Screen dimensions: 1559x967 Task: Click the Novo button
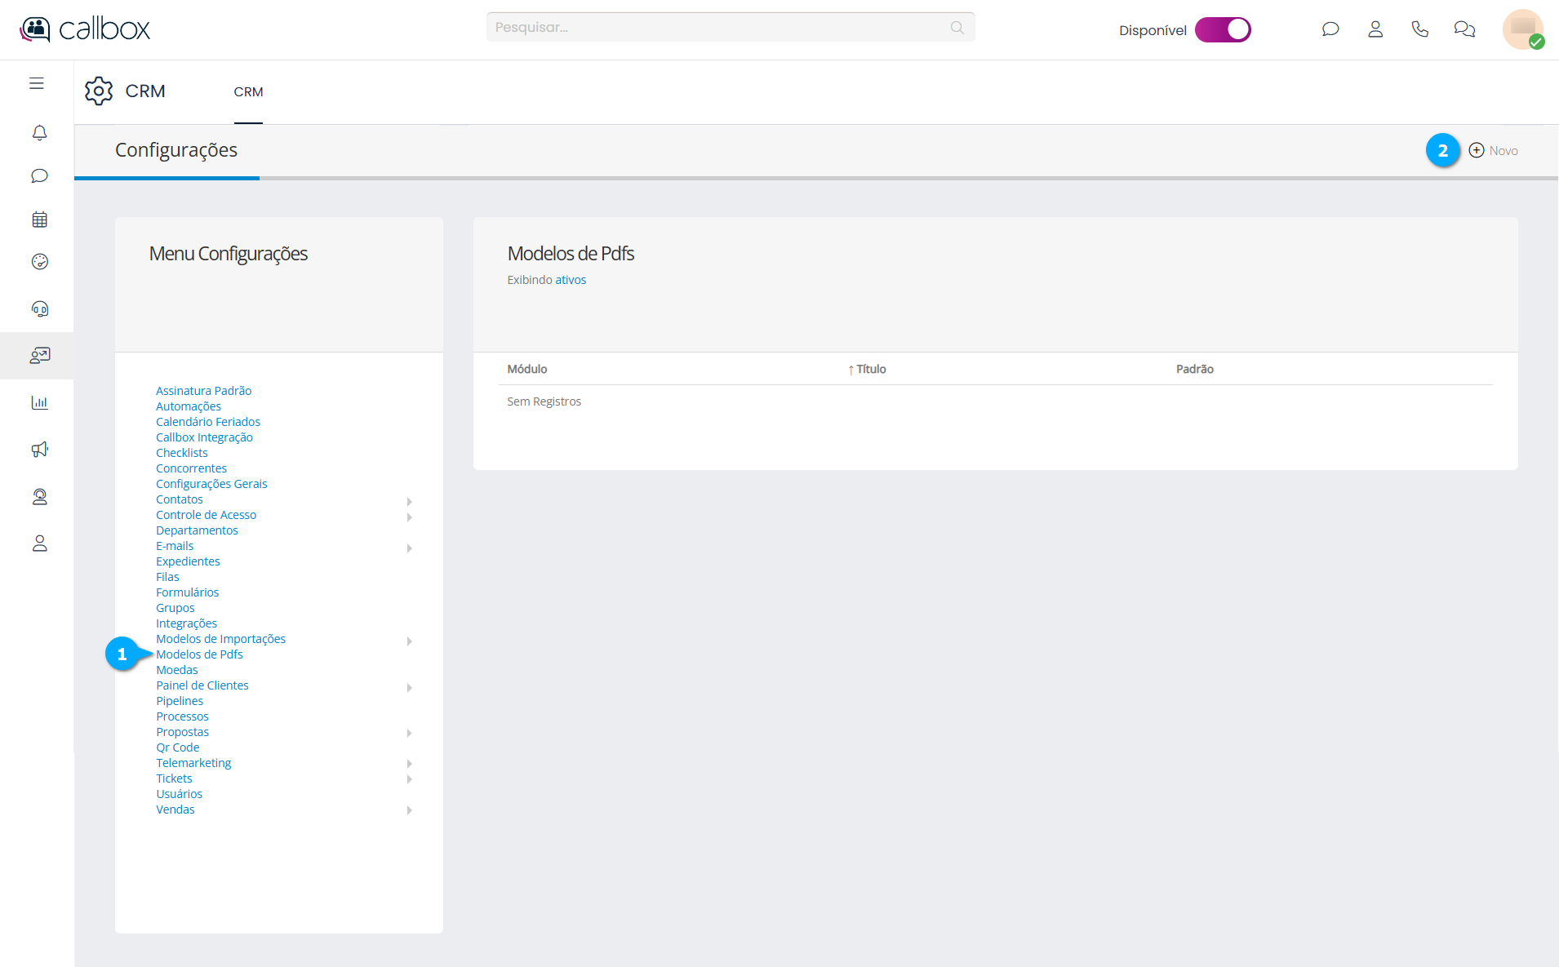1494,151
